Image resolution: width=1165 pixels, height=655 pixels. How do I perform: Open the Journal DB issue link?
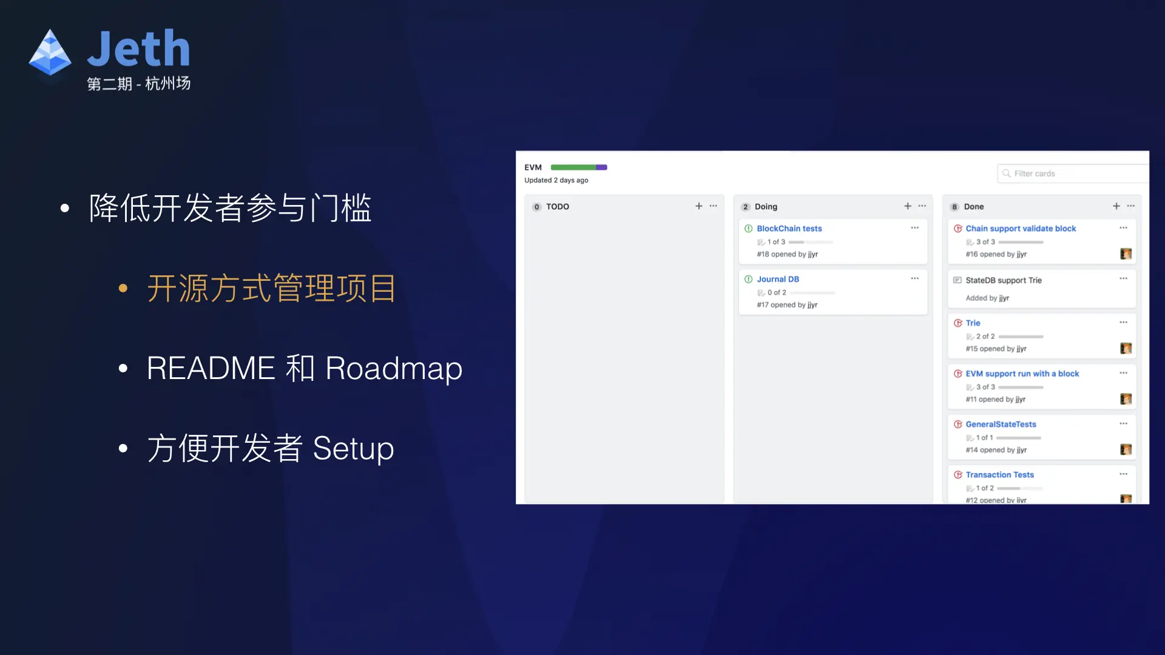777,279
